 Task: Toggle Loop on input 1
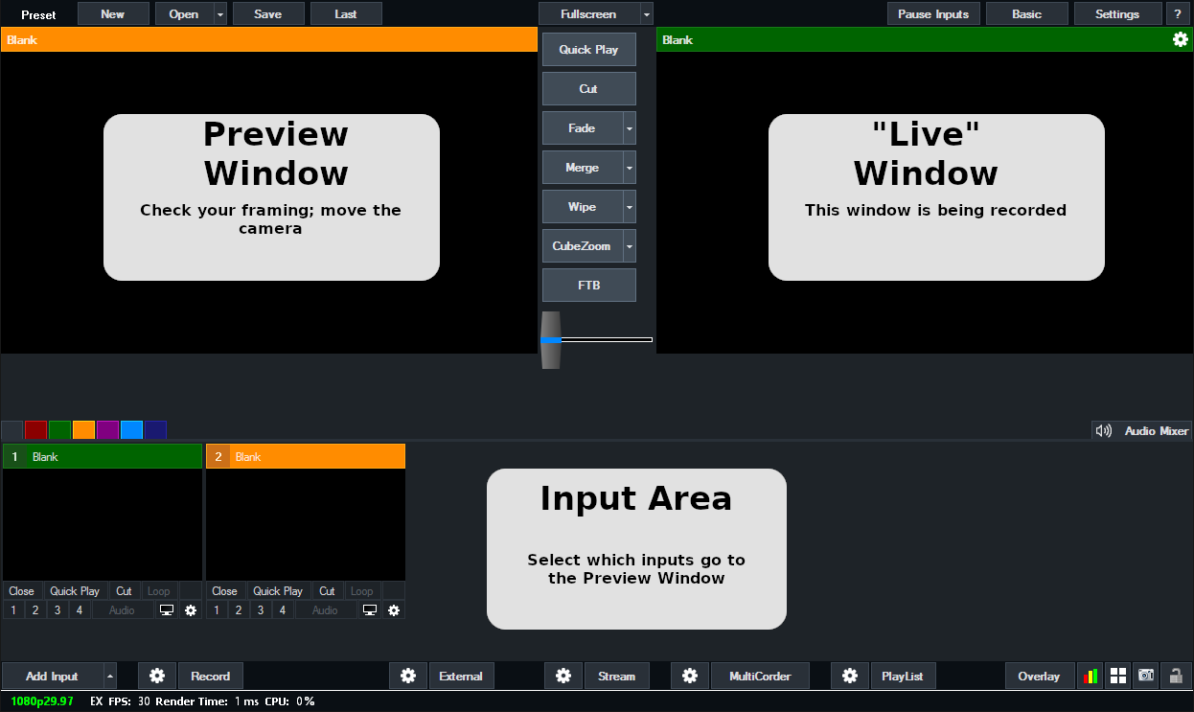click(158, 591)
